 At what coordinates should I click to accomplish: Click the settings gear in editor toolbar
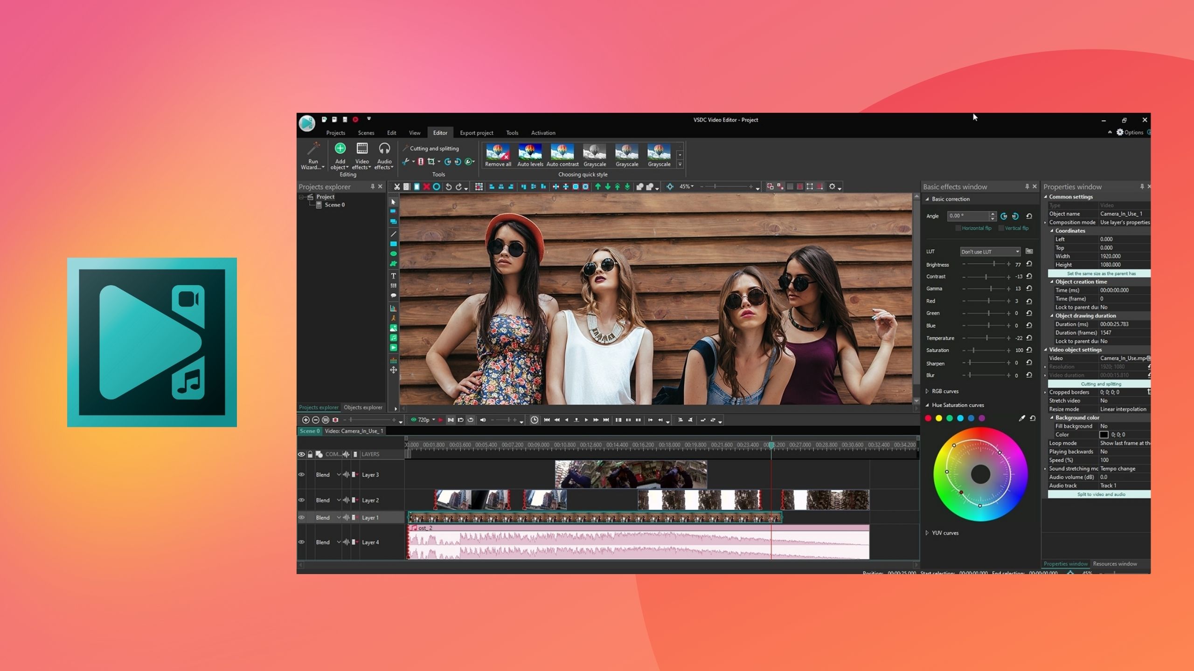coord(832,187)
